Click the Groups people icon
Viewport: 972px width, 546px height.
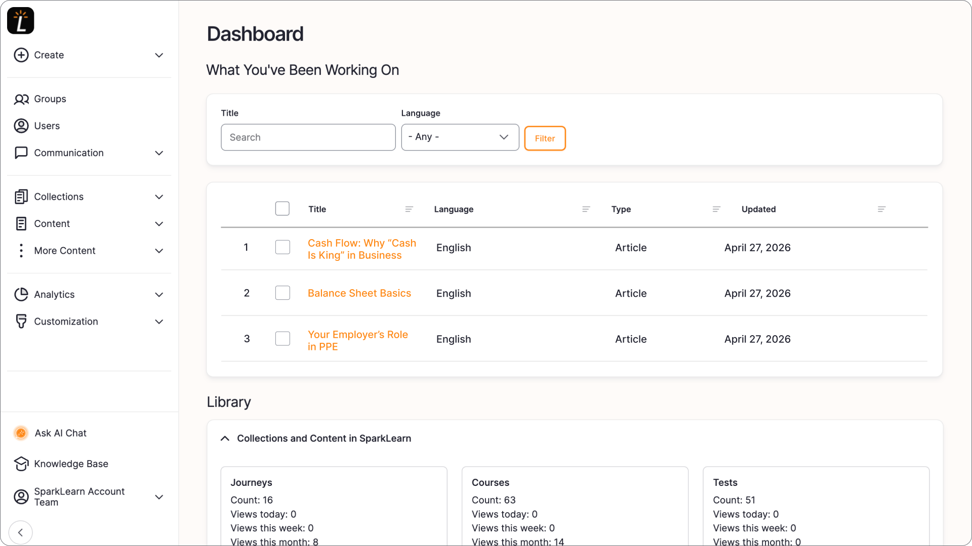point(21,99)
